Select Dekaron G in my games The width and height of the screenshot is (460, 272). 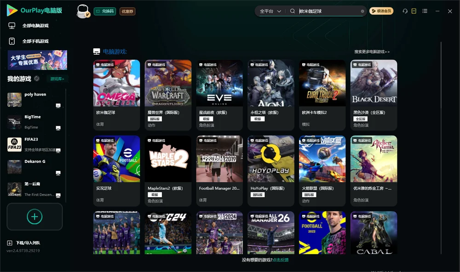[34, 167]
